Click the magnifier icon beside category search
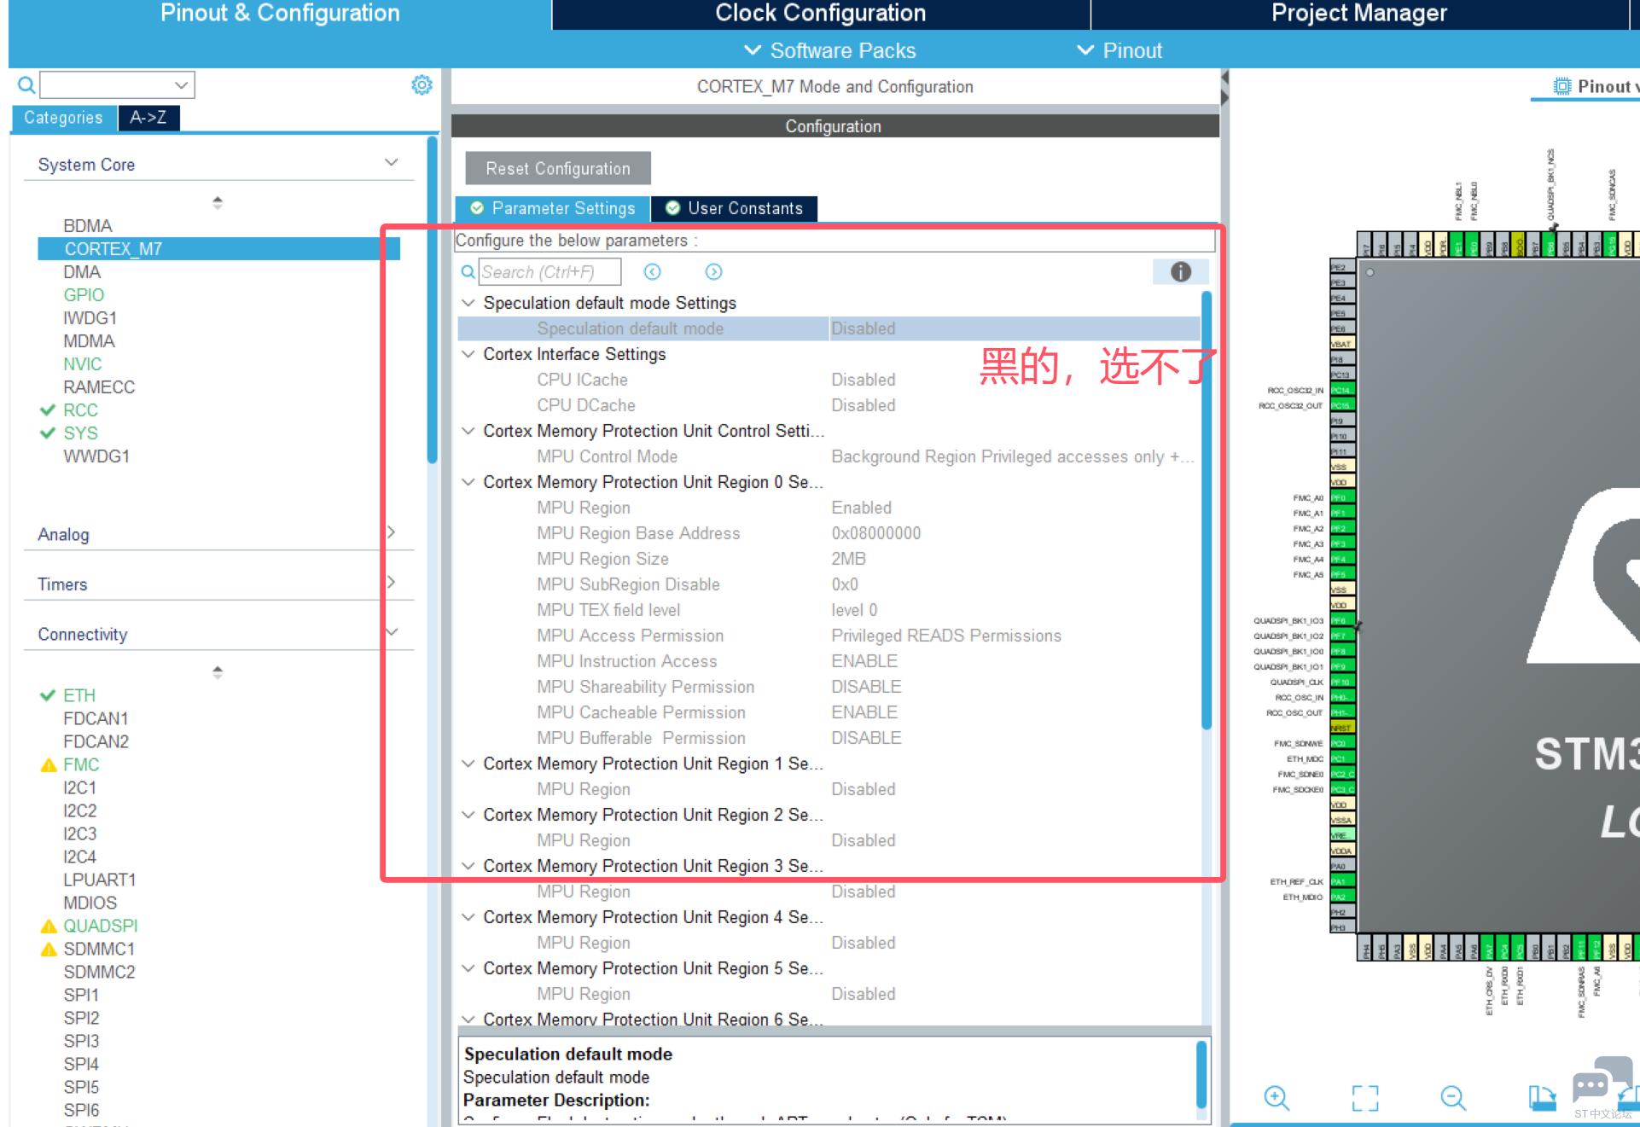The height and width of the screenshot is (1127, 1640). pos(26,85)
